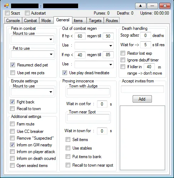Expand Enroute settings Mount to use dropdown
Screen dimensions: 174x178
point(32,92)
